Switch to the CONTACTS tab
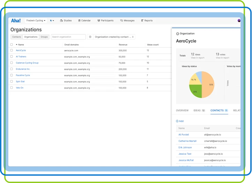This screenshot has width=252, height=183. (219, 110)
